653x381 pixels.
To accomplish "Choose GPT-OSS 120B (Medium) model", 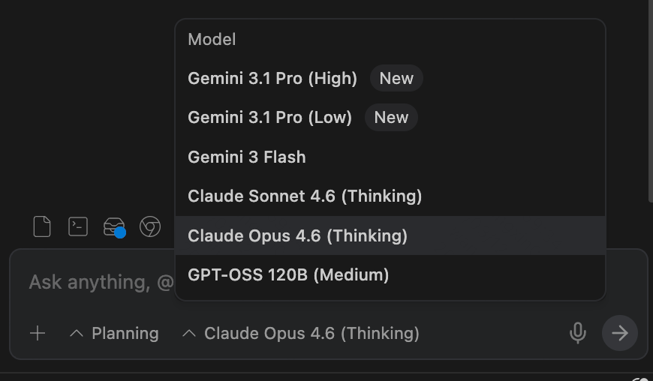I will pyautogui.click(x=288, y=275).
